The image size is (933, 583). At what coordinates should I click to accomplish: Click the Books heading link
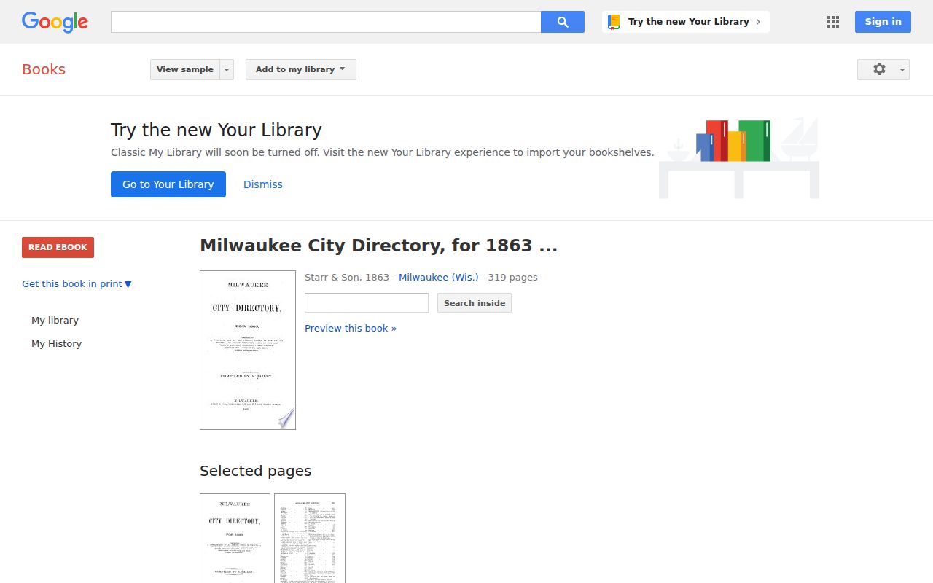[x=44, y=69]
